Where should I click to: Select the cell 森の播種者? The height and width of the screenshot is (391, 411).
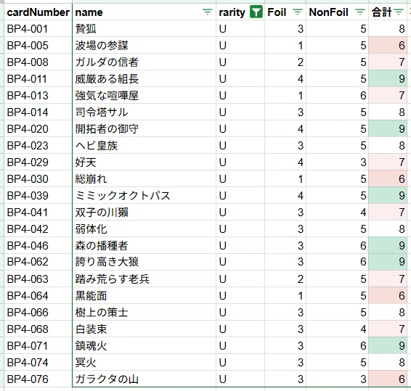click(144, 246)
